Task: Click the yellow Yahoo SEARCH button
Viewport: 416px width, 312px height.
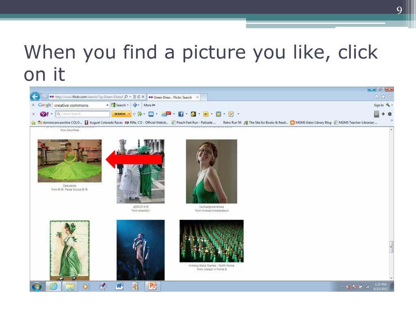Action: [x=120, y=114]
